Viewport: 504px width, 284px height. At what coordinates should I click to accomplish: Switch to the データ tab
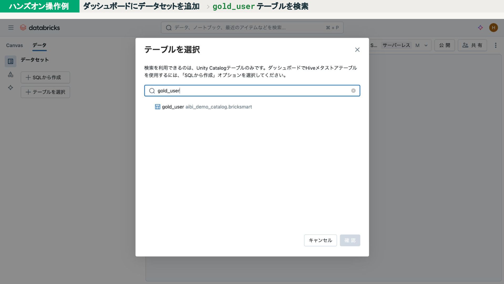point(39,45)
